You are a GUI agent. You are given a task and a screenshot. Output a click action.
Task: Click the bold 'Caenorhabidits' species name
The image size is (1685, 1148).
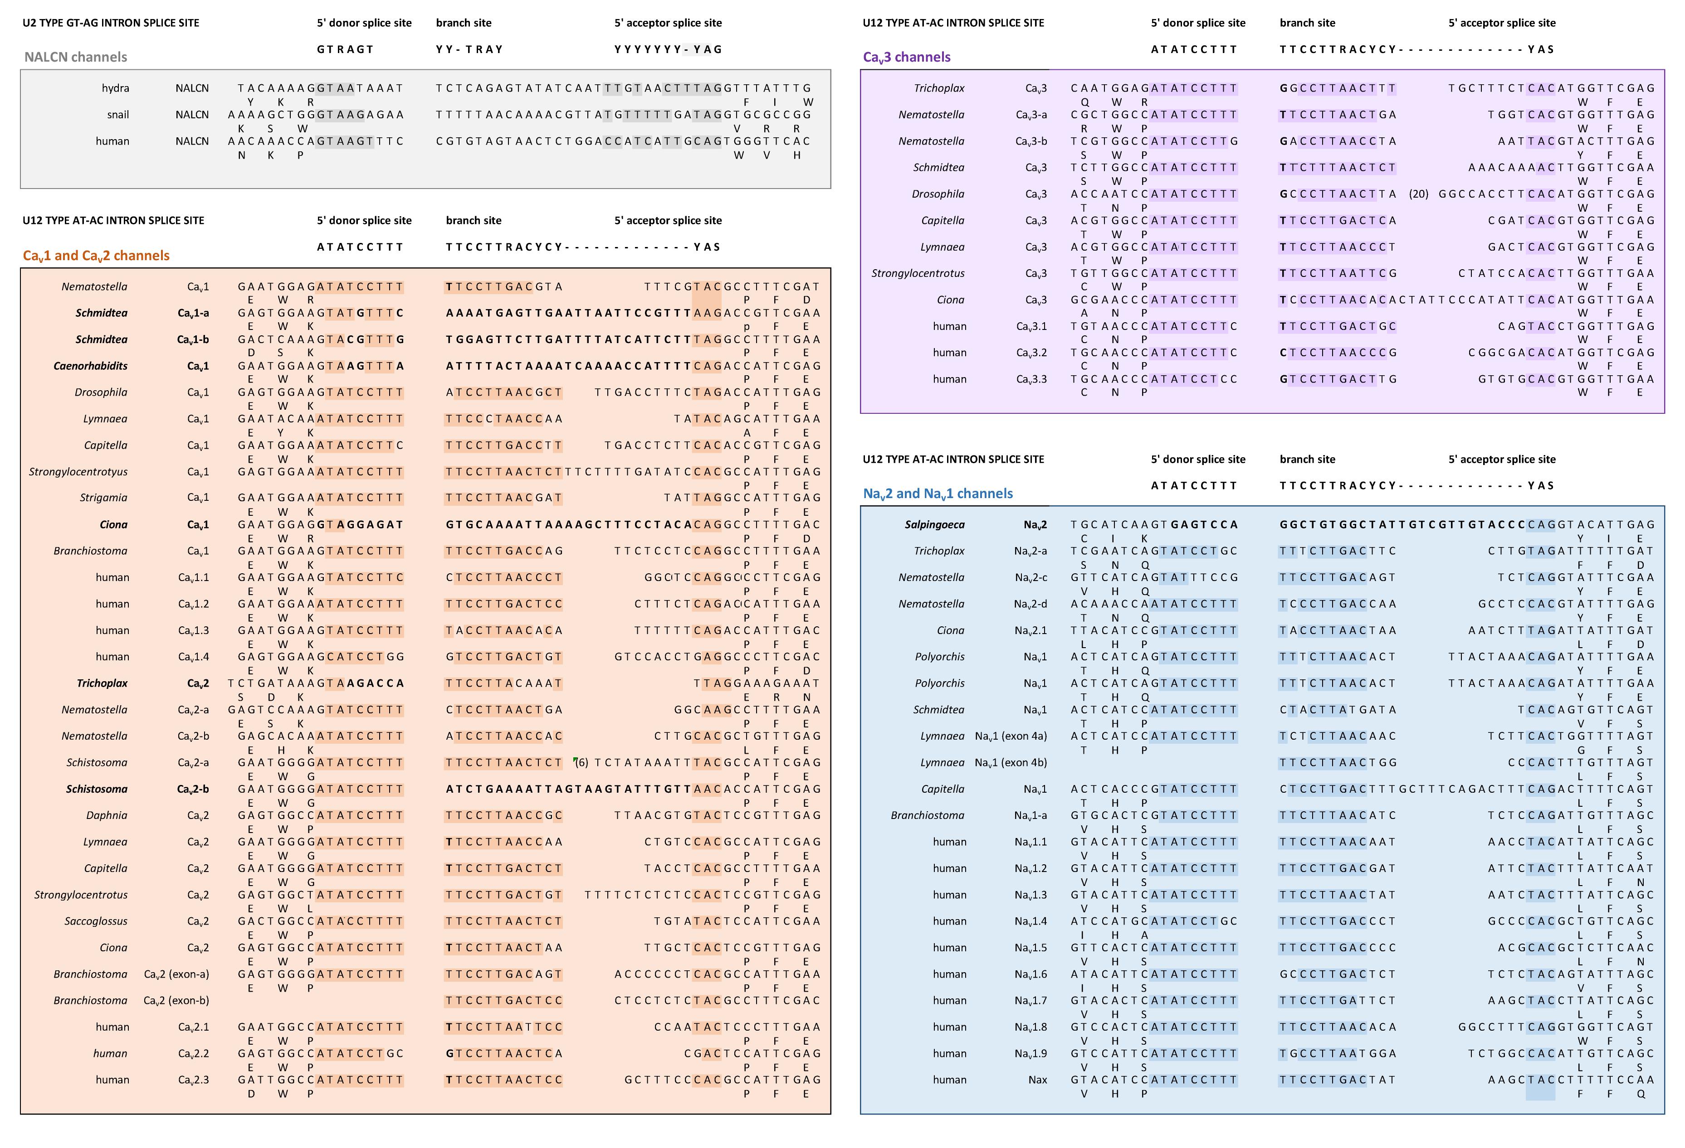coord(91,366)
